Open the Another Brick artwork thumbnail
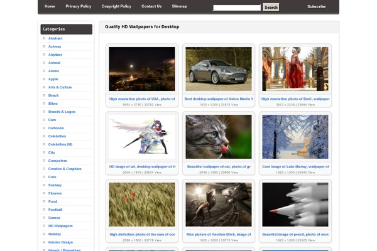The width and height of the screenshot is (377, 251). [219, 205]
